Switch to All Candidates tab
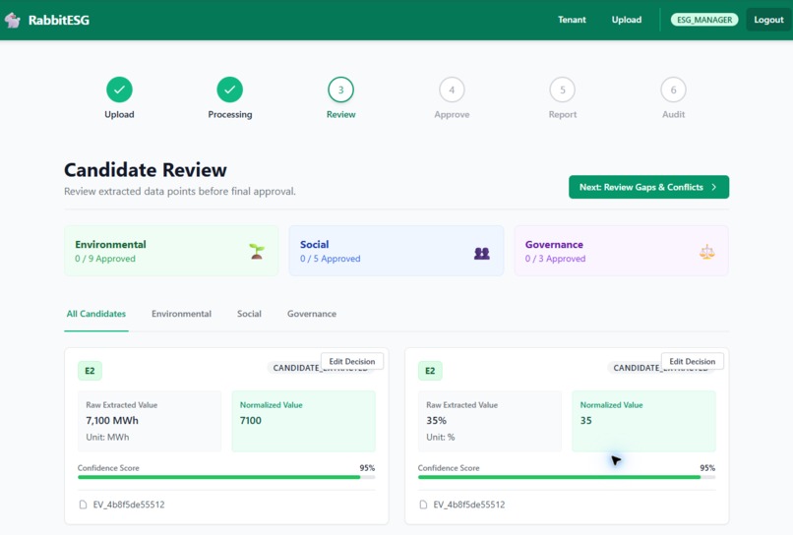Viewport: 793px width, 535px height. pos(96,314)
